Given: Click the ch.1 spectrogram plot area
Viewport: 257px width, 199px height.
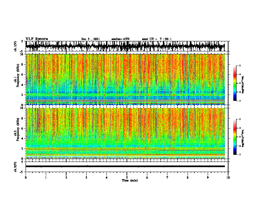Looking at the screenshot, I should click(125, 79).
